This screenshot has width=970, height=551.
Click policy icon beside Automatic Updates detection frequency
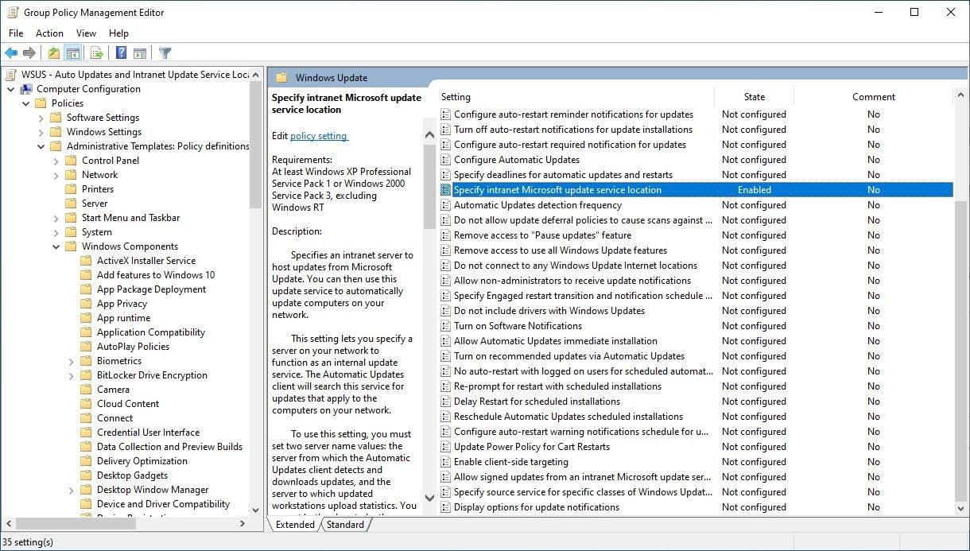(x=445, y=205)
